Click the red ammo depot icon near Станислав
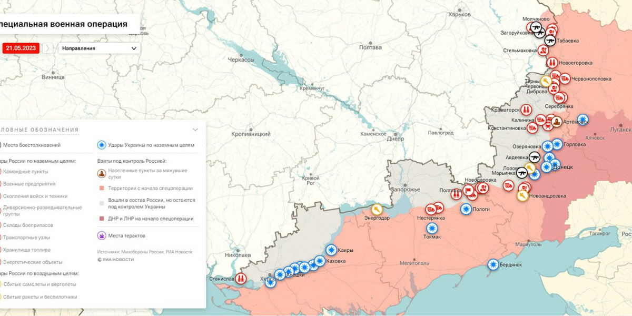This screenshot has width=632, height=316. [x=241, y=278]
